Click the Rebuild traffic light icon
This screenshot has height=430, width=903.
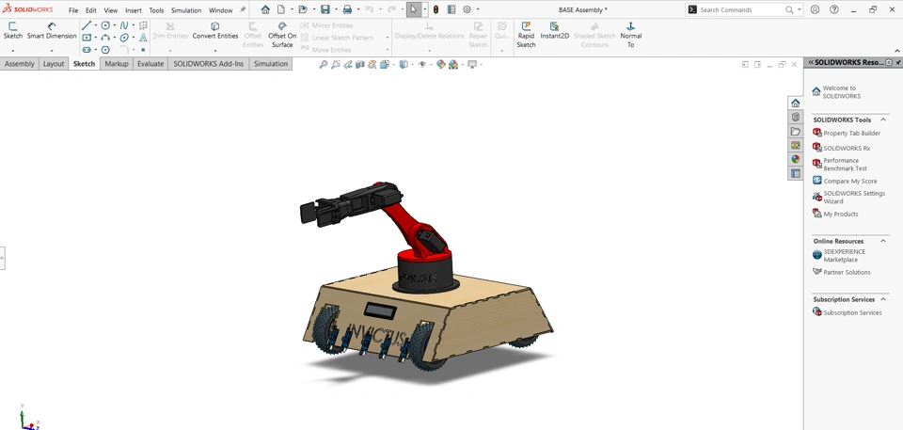point(436,9)
